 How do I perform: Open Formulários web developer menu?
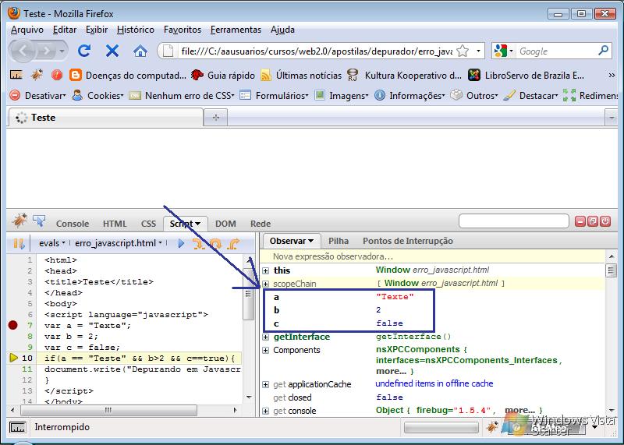[x=275, y=95]
